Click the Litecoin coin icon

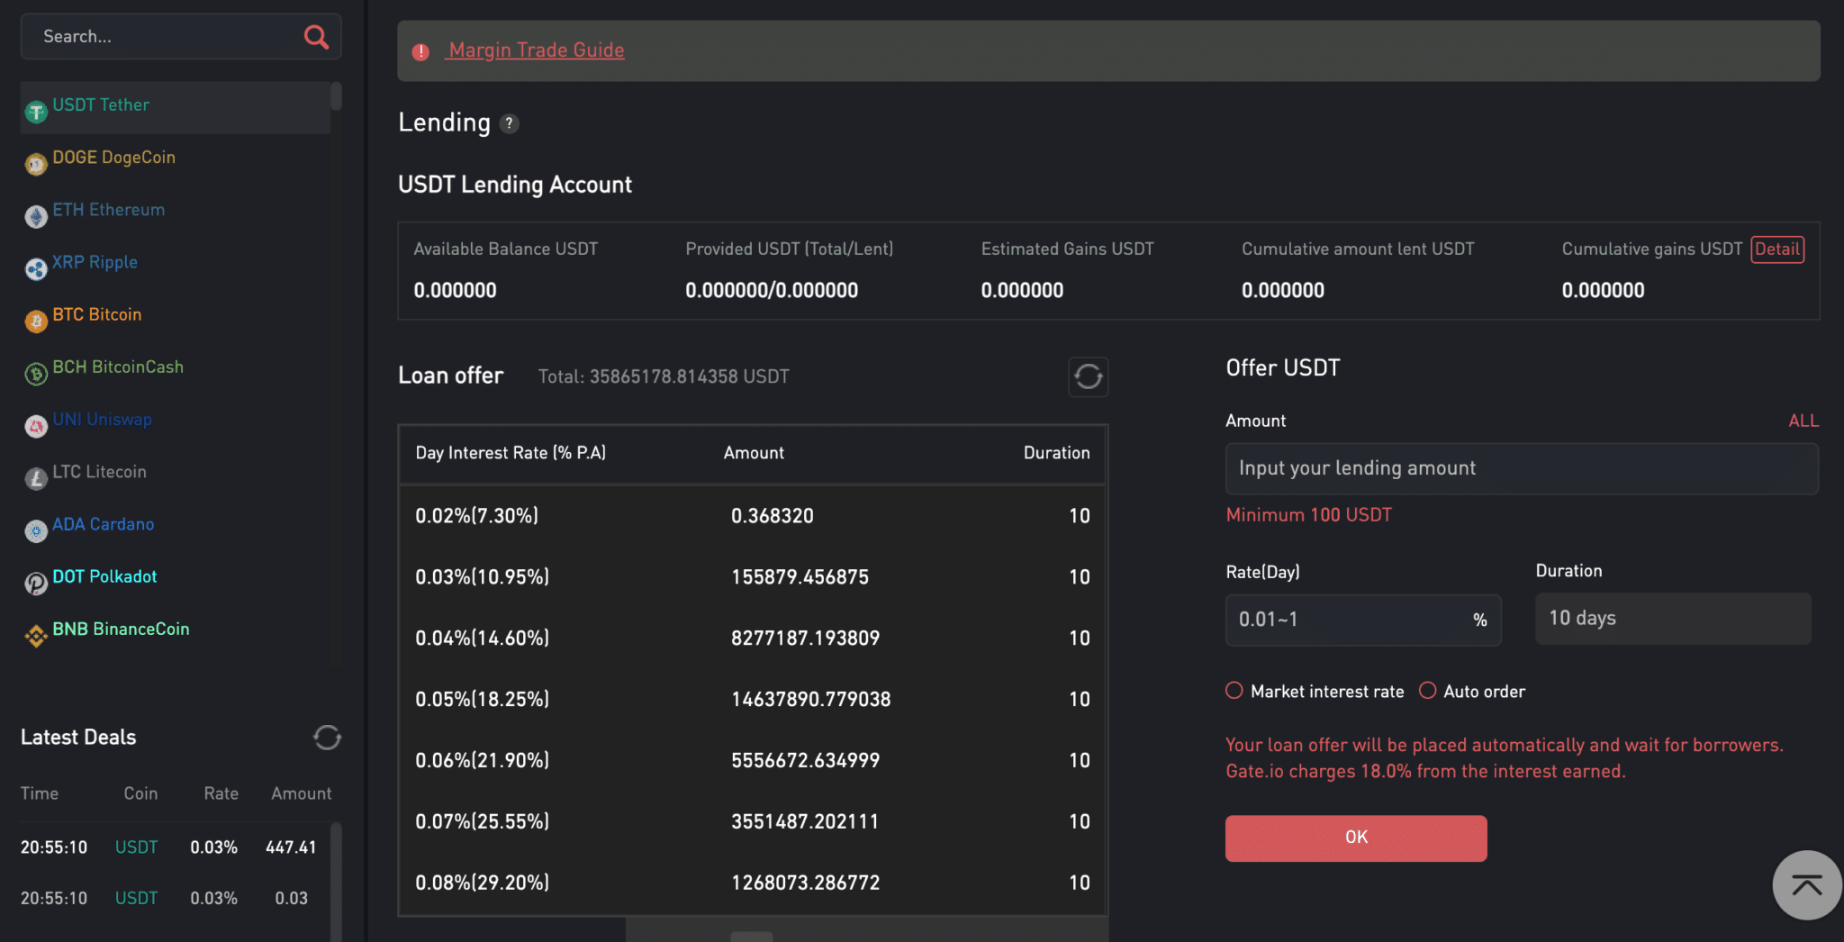(36, 478)
